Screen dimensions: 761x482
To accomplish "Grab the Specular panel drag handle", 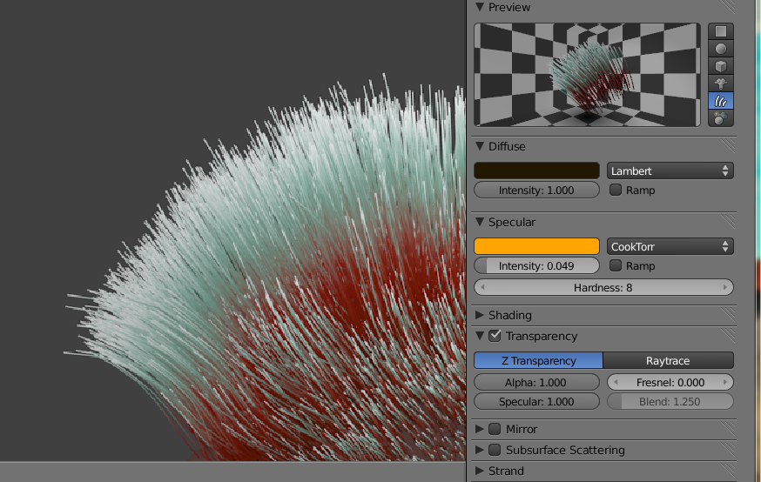I will 728,221.
